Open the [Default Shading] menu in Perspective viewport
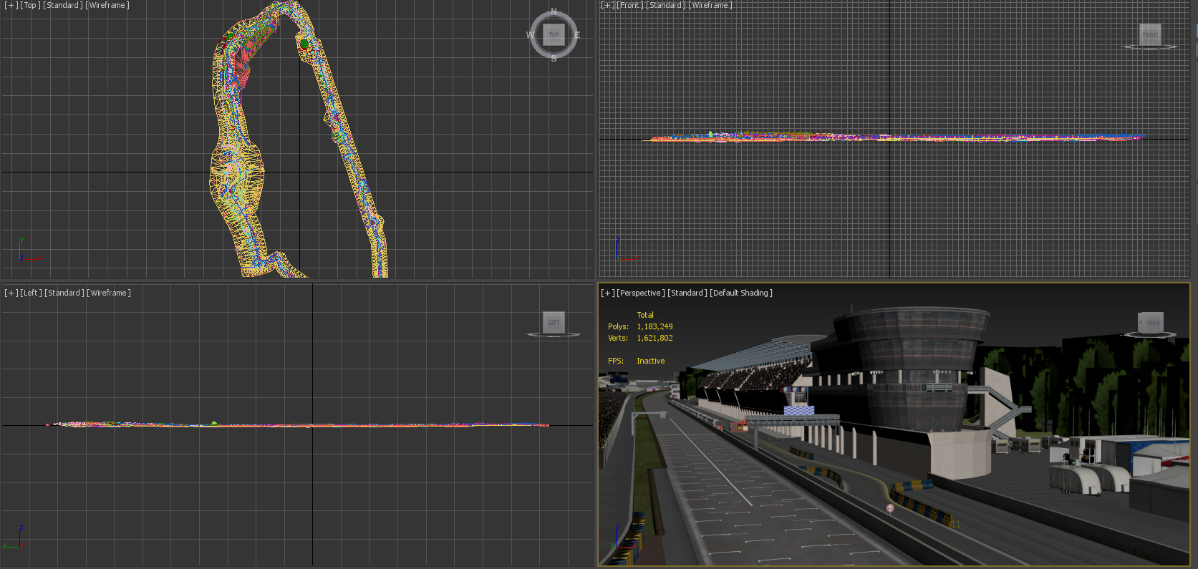Viewport: 1198px width, 569px height. tap(741, 293)
